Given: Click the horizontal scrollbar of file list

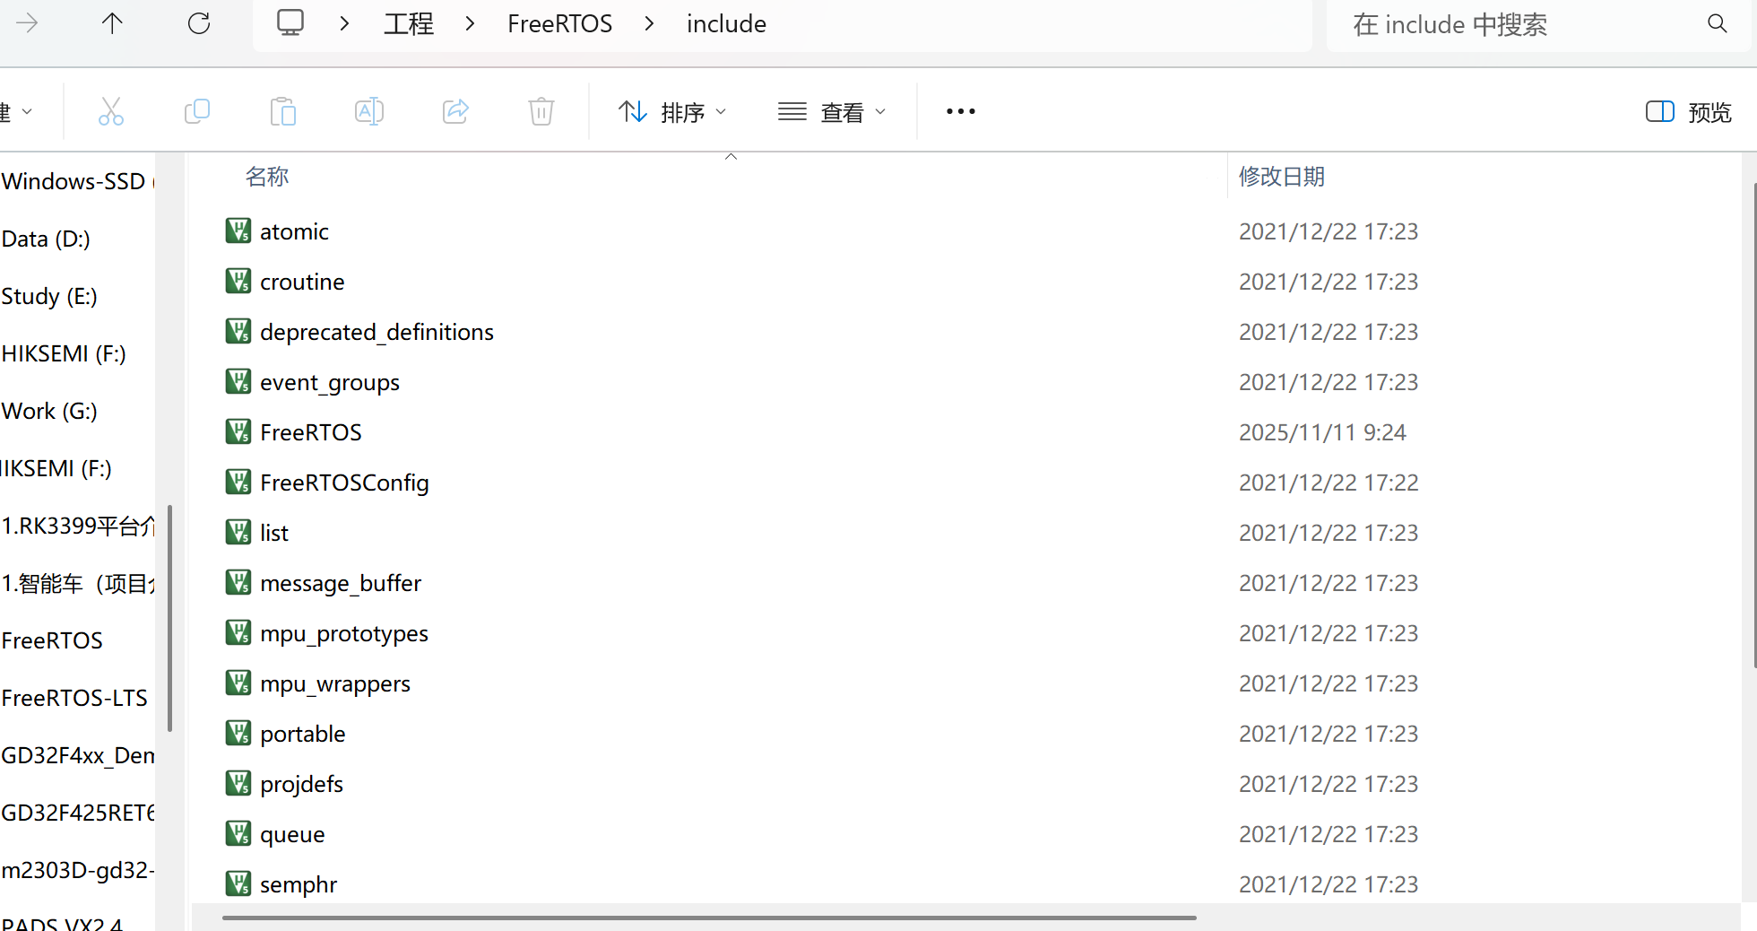Looking at the screenshot, I should [709, 918].
